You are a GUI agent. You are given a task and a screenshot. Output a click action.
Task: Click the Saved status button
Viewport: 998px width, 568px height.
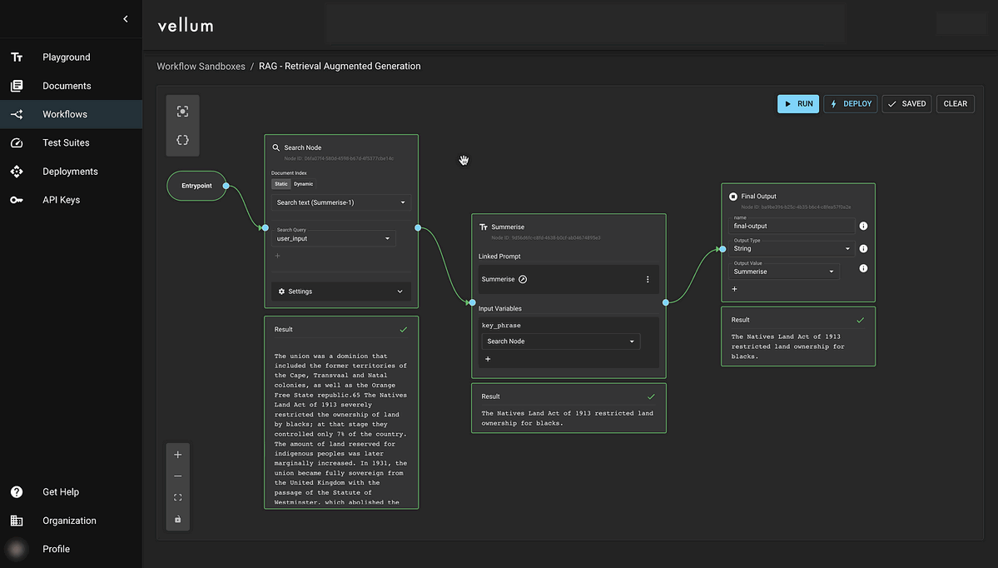[x=907, y=104]
